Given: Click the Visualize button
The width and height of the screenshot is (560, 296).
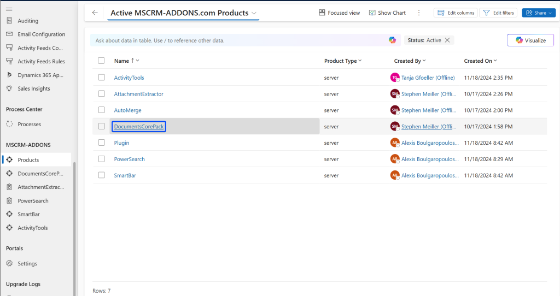Looking at the screenshot, I should (x=530, y=40).
